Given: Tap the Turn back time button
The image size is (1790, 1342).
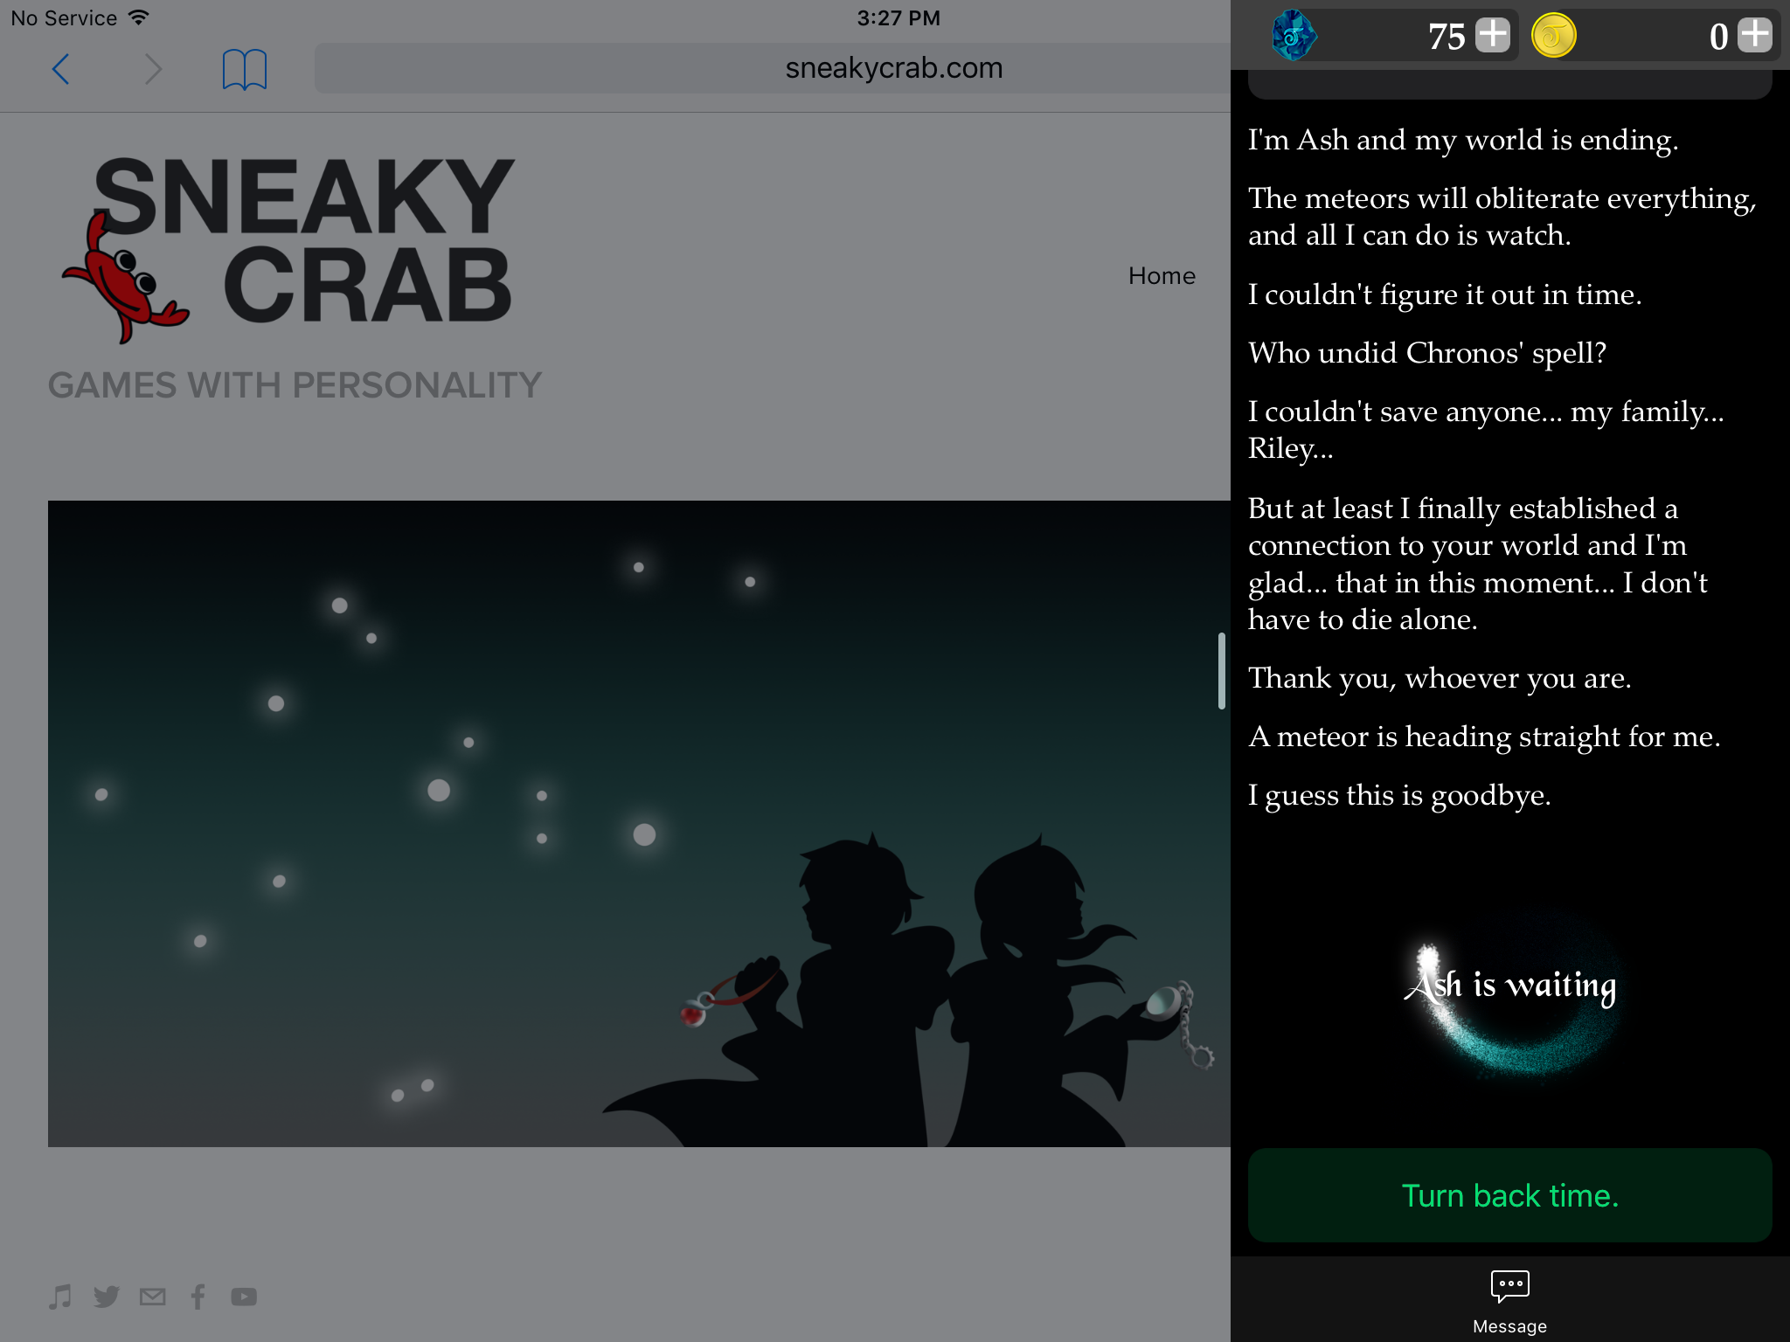Looking at the screenshot, I should point(1510,1195).
